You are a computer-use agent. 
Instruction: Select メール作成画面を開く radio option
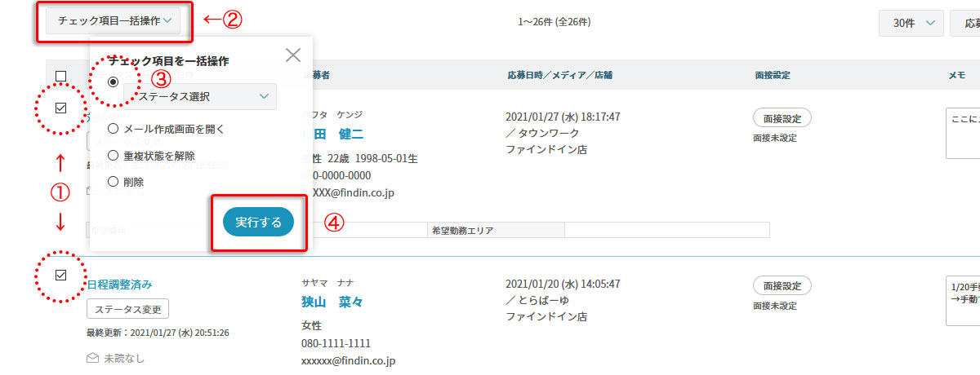click(x=114, y=129)
